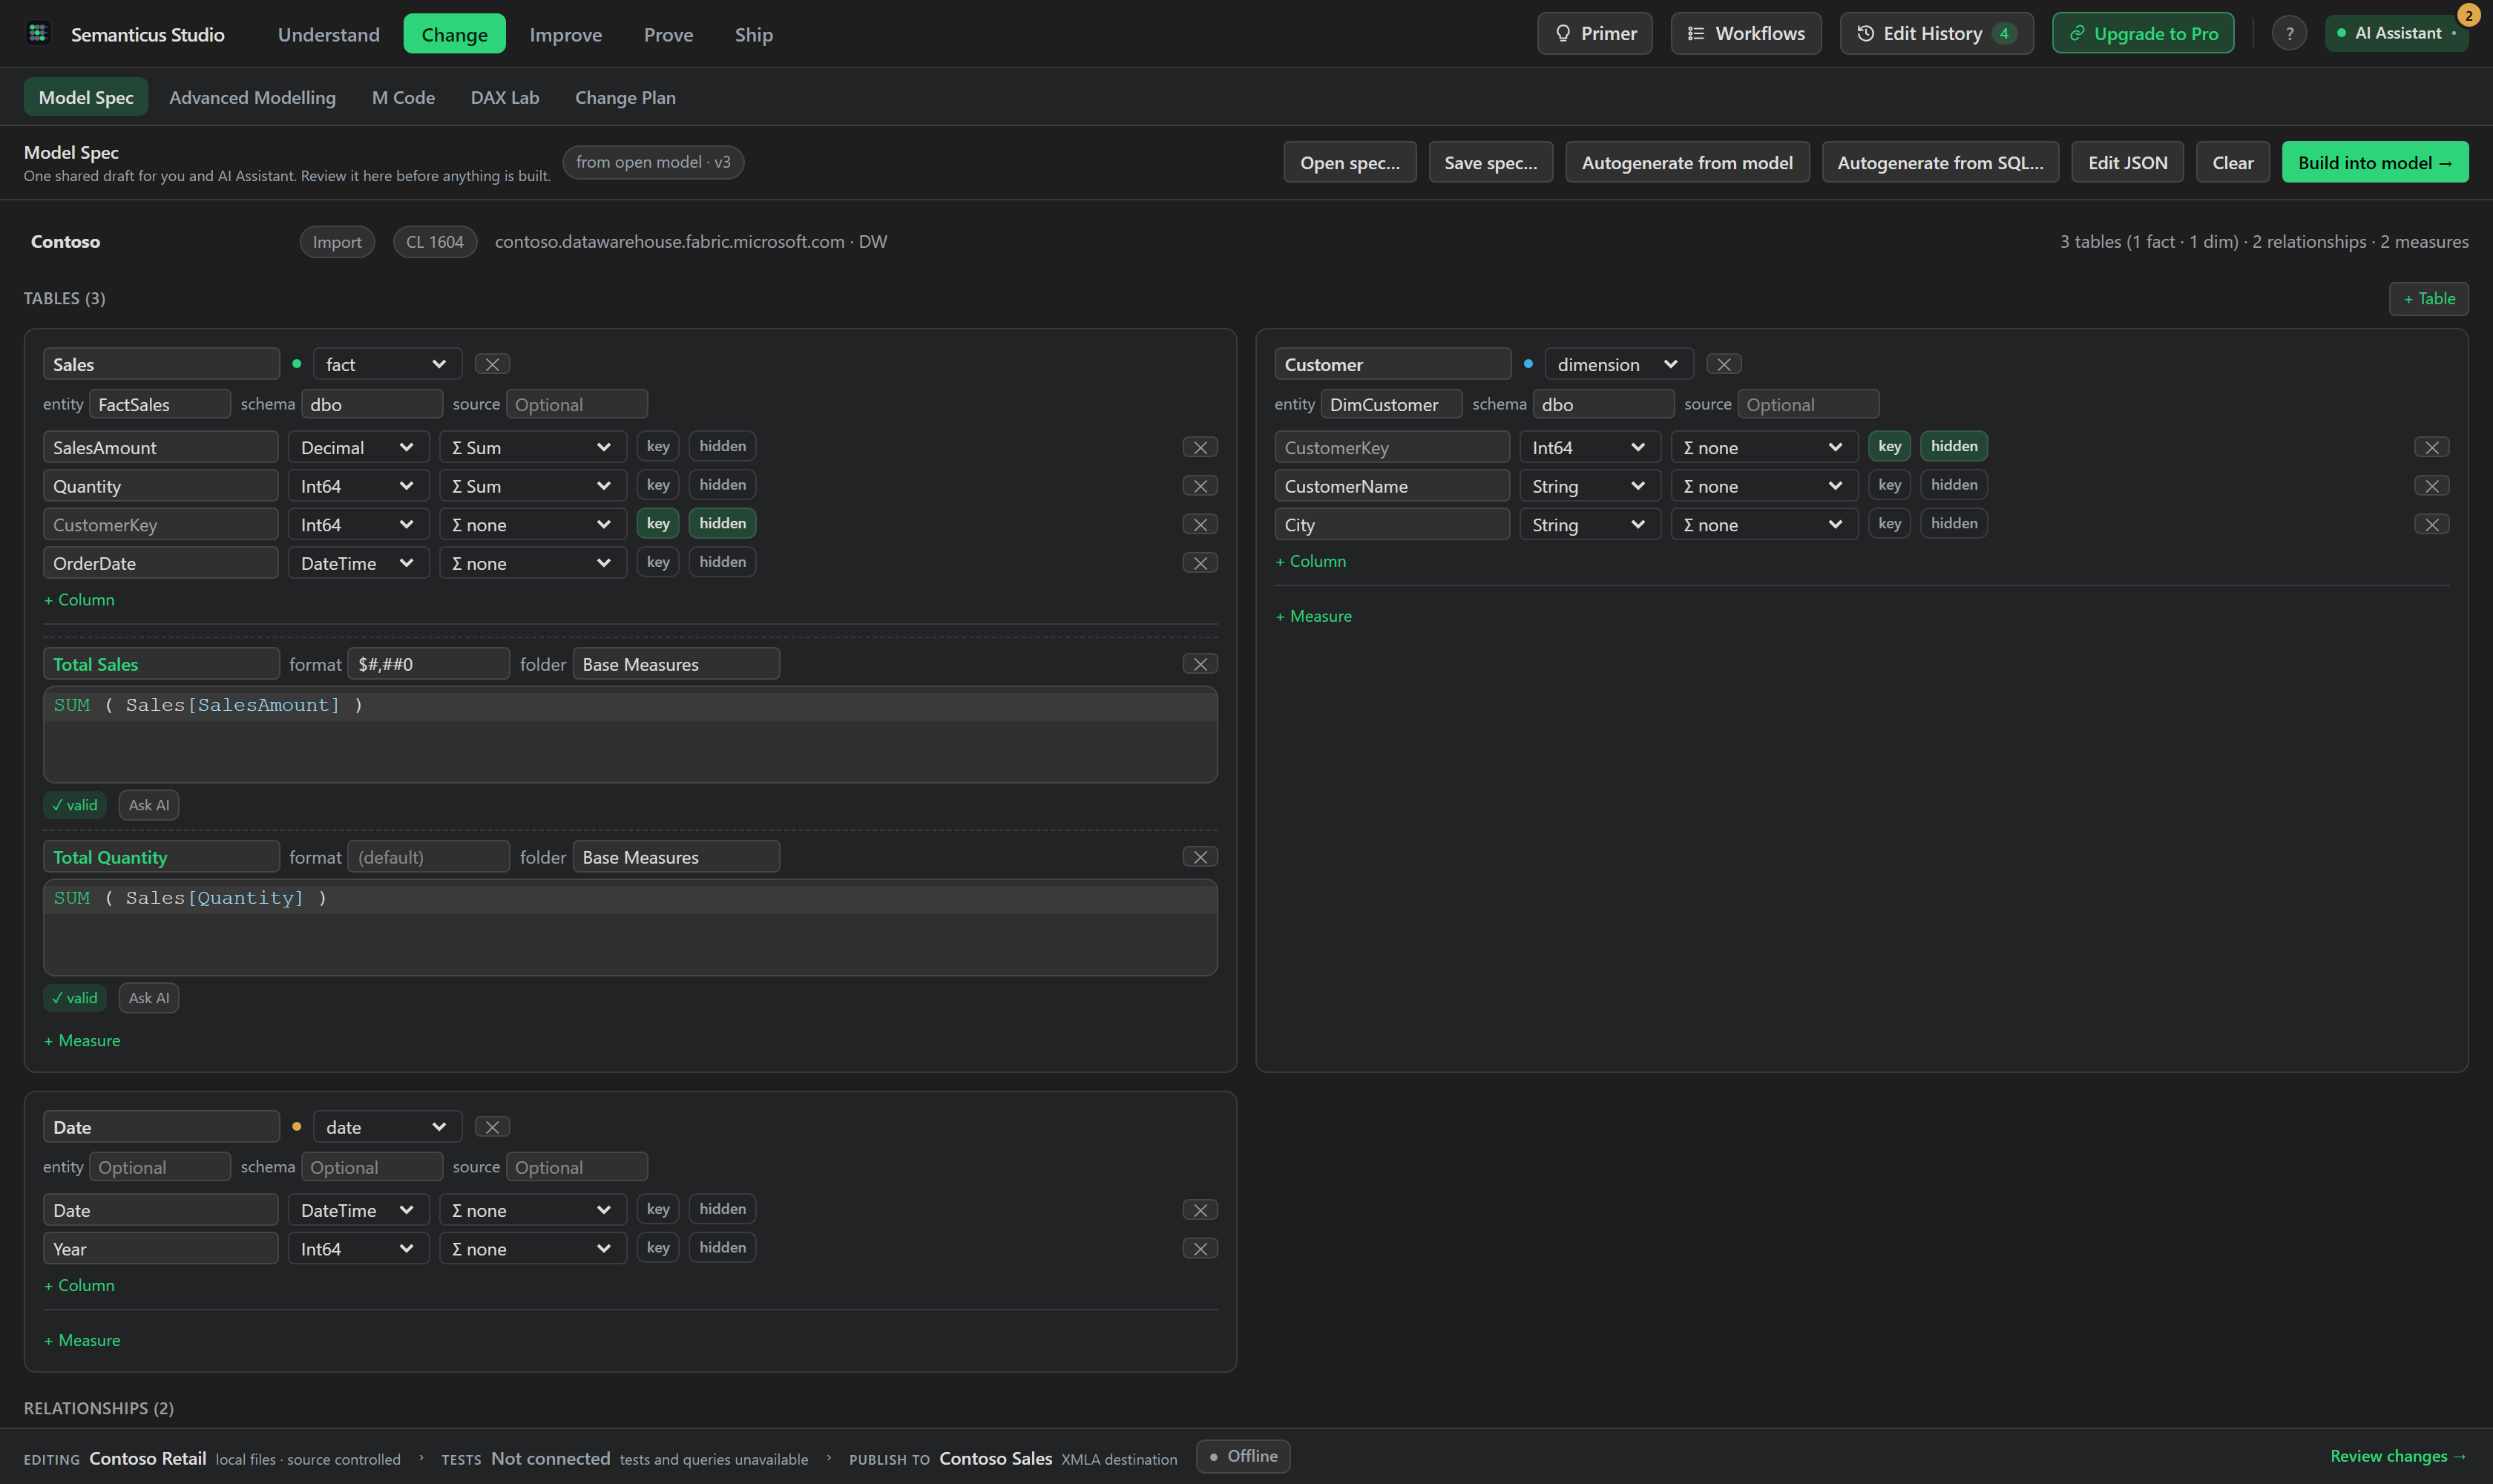Open CustomerName String data type dropdown

[1590, 486]
